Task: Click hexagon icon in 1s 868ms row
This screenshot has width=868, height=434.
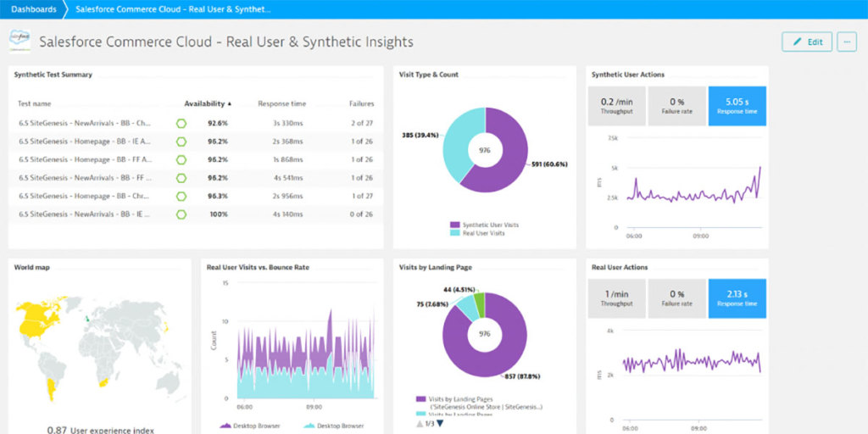Action: pyautogui.click(x=181, y=159)
